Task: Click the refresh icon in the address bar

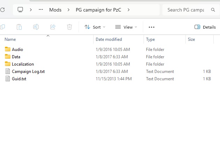Action: (x=2, y=10)
